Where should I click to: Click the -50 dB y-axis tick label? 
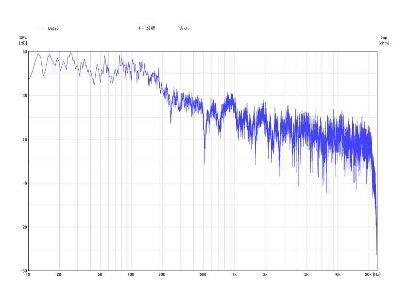point(24,271)
